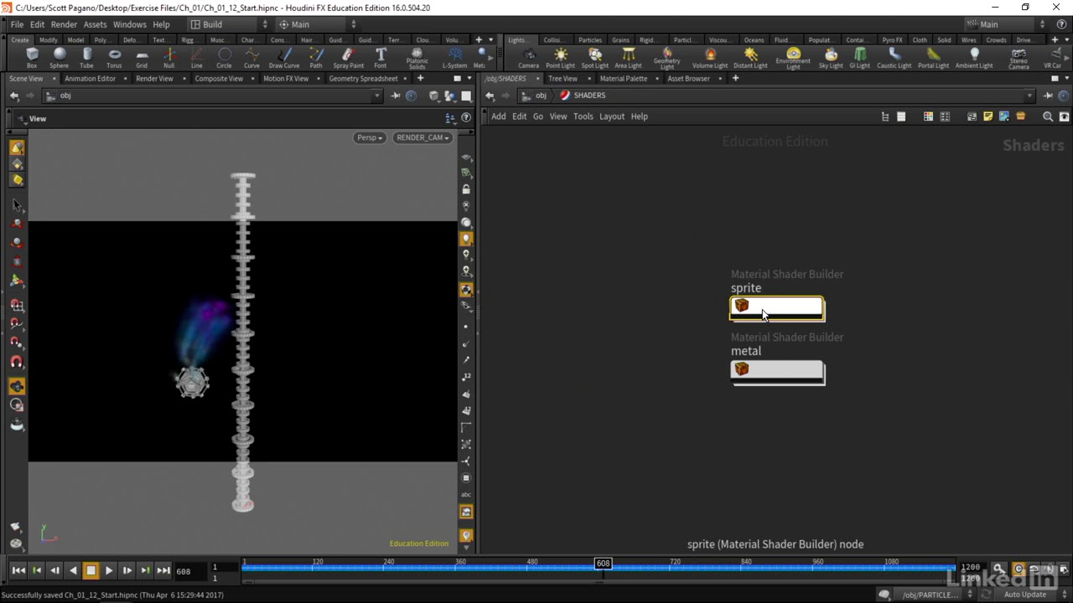Open the Main radial menu dropdown
Screen dimensions: 1073x603
click(x=317, y=24)
